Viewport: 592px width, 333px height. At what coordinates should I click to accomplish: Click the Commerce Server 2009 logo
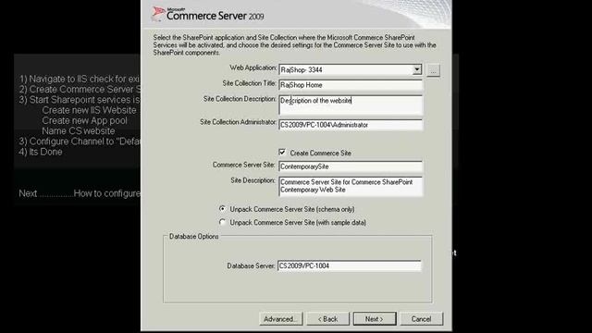click(x=207, y=15)
